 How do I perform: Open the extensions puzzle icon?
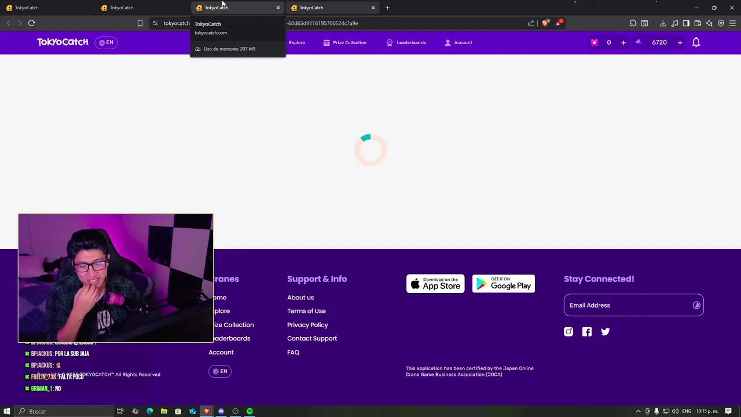pyautogui.click(x=633, y=23)
